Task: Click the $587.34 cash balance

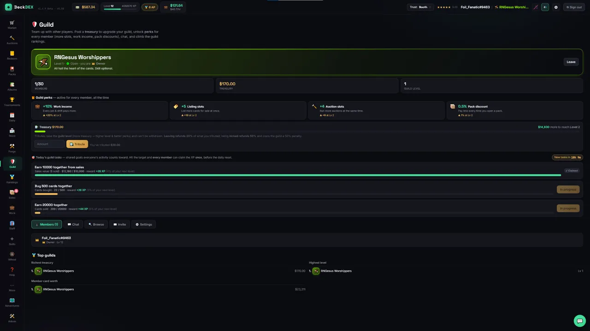Action: point(85,7)
